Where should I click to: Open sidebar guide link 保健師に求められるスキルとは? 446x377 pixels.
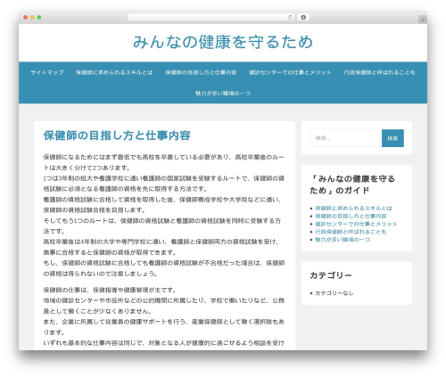coord(353,209)
